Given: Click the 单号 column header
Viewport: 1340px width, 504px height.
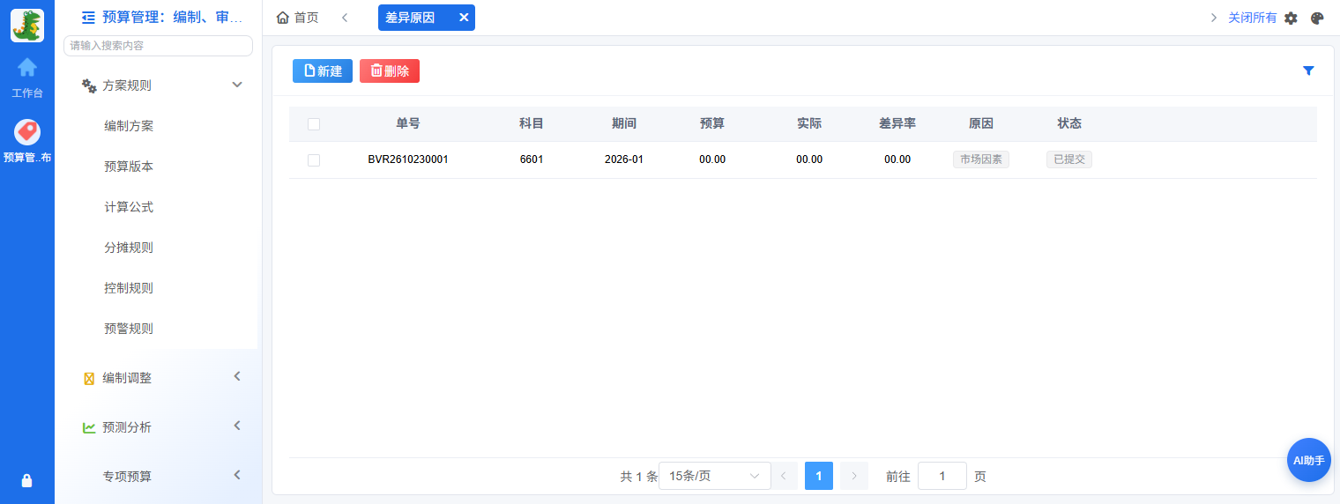Looking at the screenshot, I should click(408, 123).
